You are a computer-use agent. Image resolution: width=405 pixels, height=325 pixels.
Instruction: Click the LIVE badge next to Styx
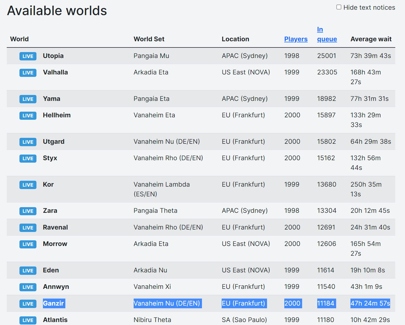28,158
